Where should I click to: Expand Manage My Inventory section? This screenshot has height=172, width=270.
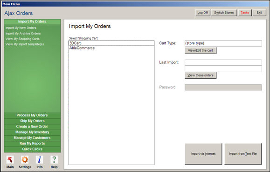click(32, 132)
